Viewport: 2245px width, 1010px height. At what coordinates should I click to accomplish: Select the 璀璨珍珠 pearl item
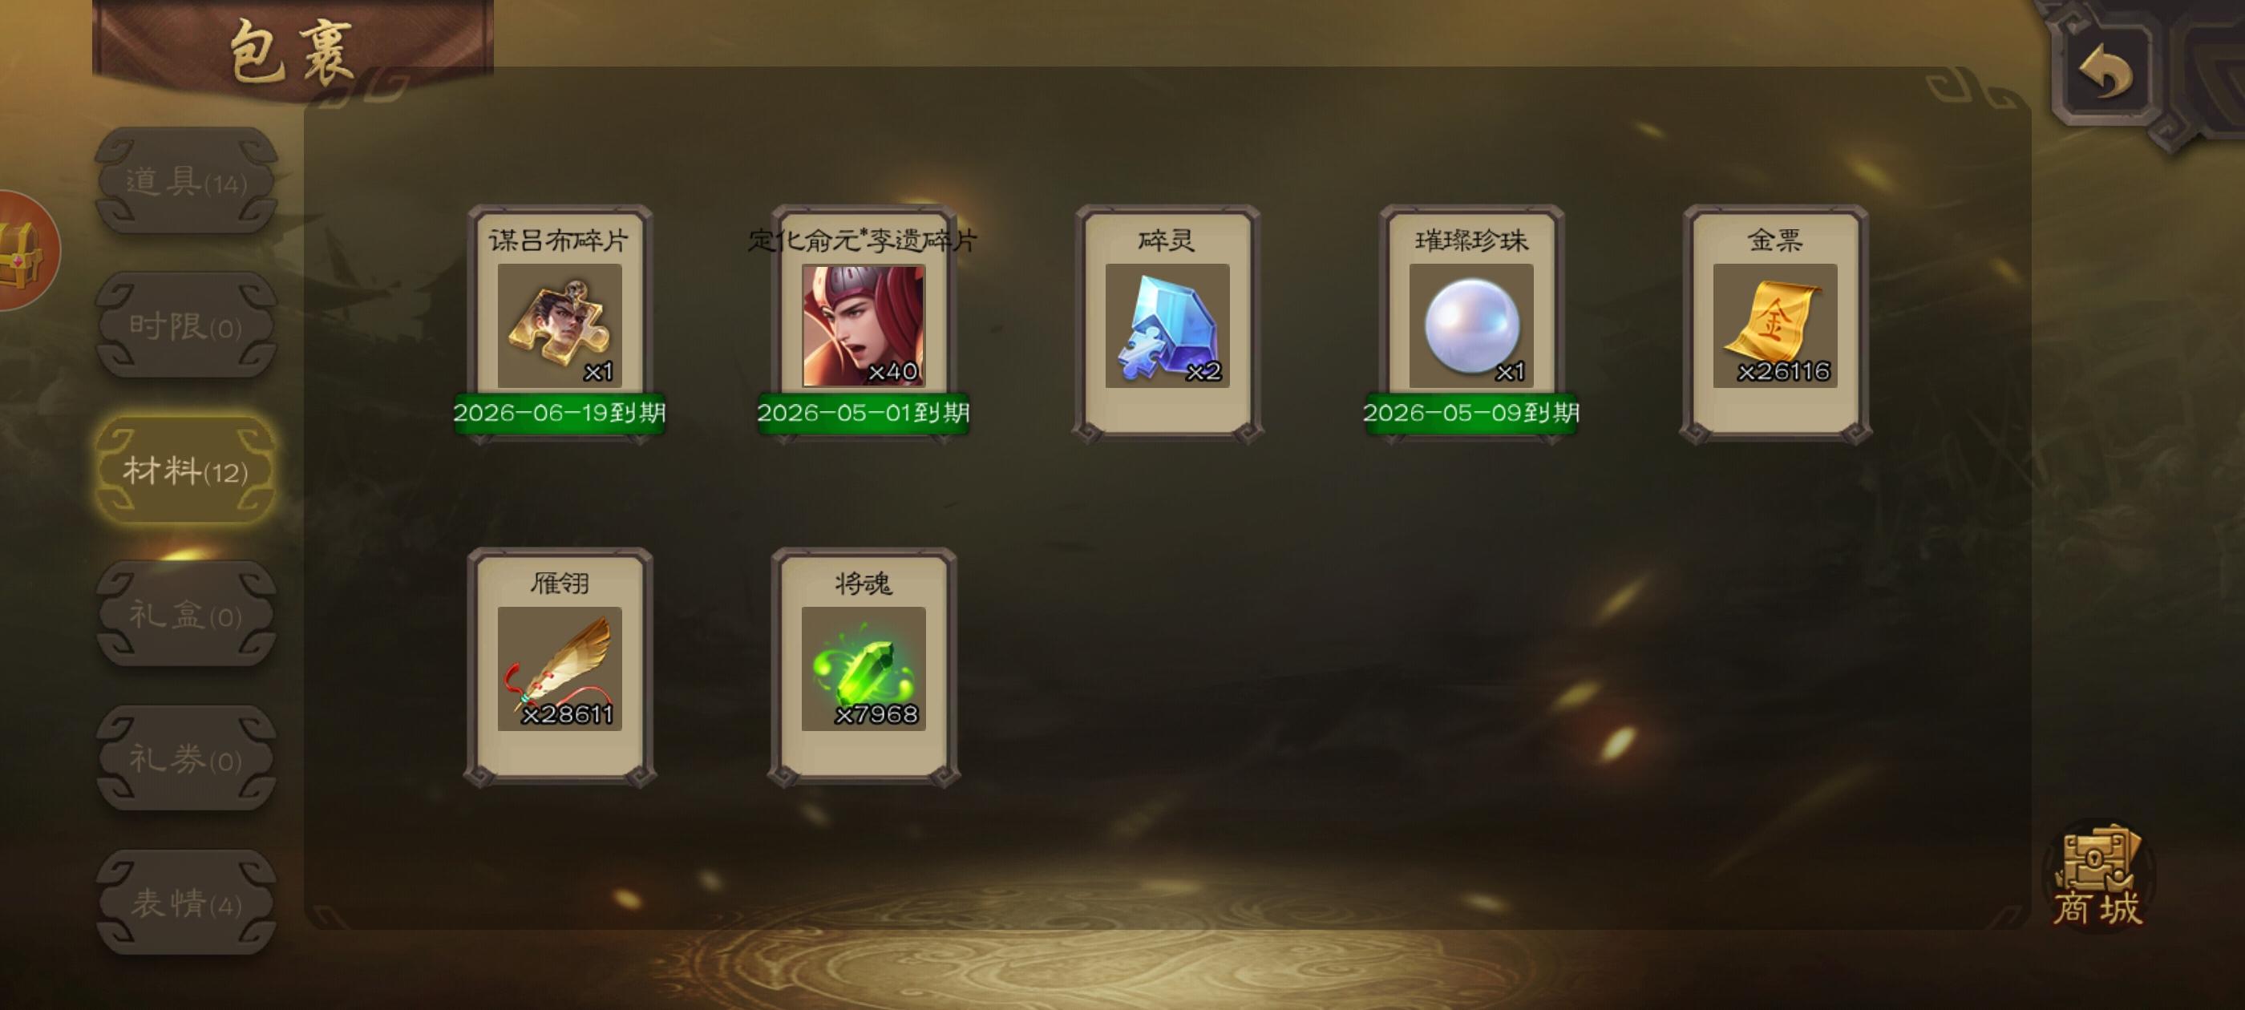pos(1471,324)
